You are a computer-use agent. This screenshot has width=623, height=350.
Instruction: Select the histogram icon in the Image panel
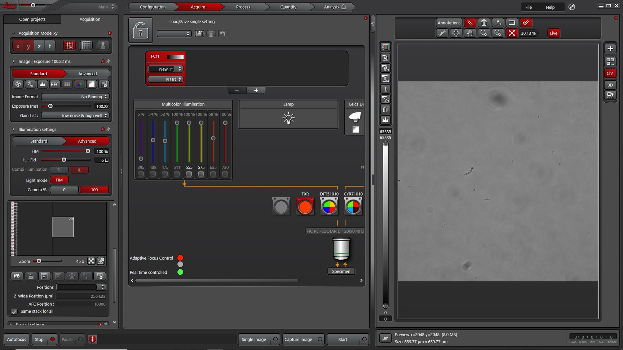click(43, 84)
